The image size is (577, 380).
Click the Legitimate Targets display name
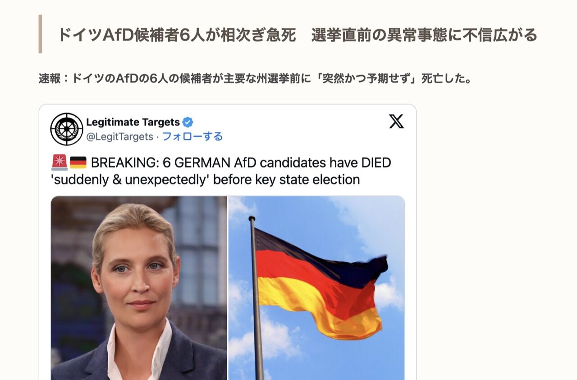tap(133, 122)
